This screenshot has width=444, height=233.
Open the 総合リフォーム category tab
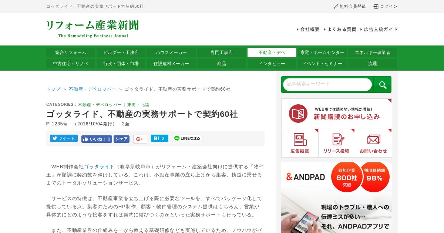point(71,53)
